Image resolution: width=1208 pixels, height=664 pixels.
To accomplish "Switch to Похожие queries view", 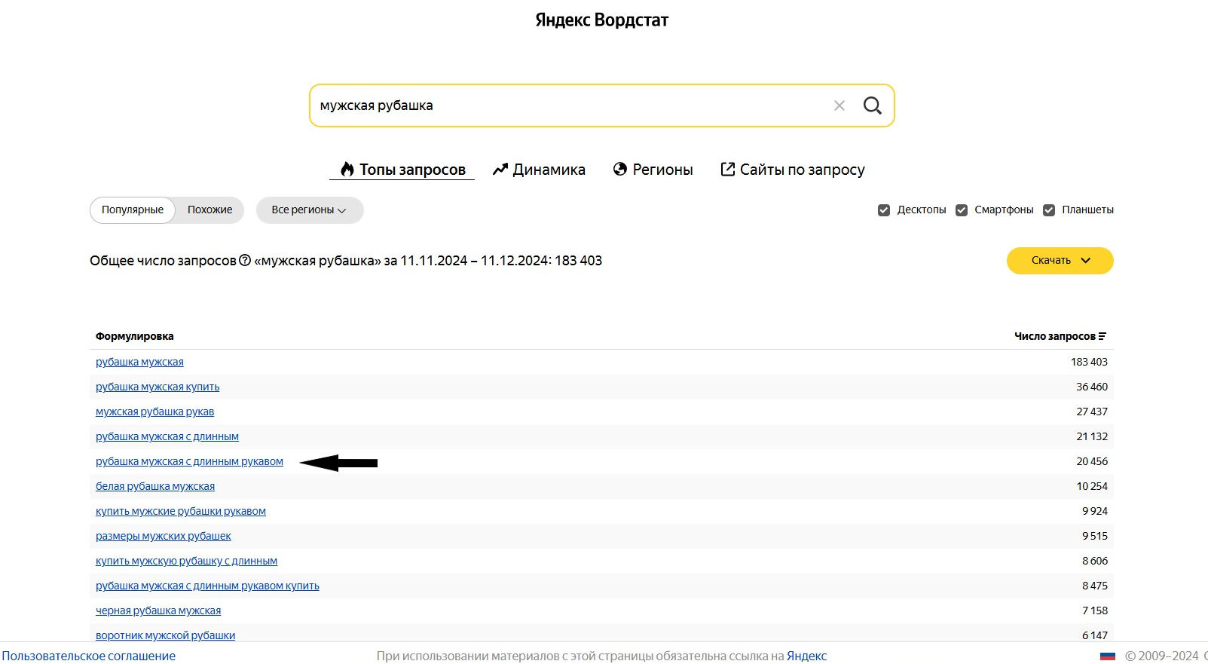I will click(x=209, y=210).
